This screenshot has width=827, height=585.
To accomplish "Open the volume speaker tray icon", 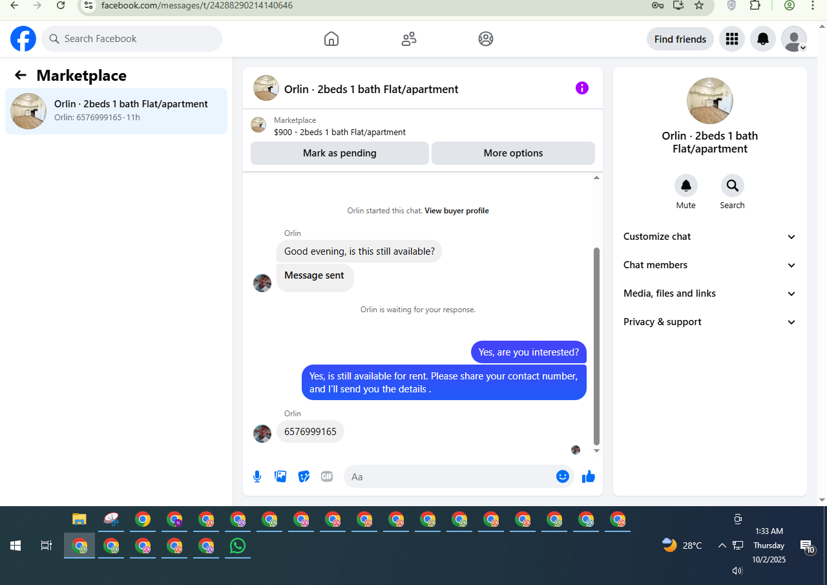I will [737, 571].
